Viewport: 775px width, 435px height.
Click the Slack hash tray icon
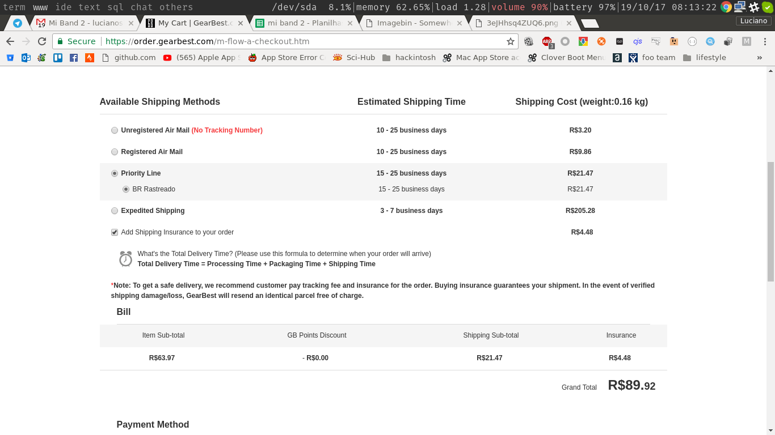click(x=754, y=7)
